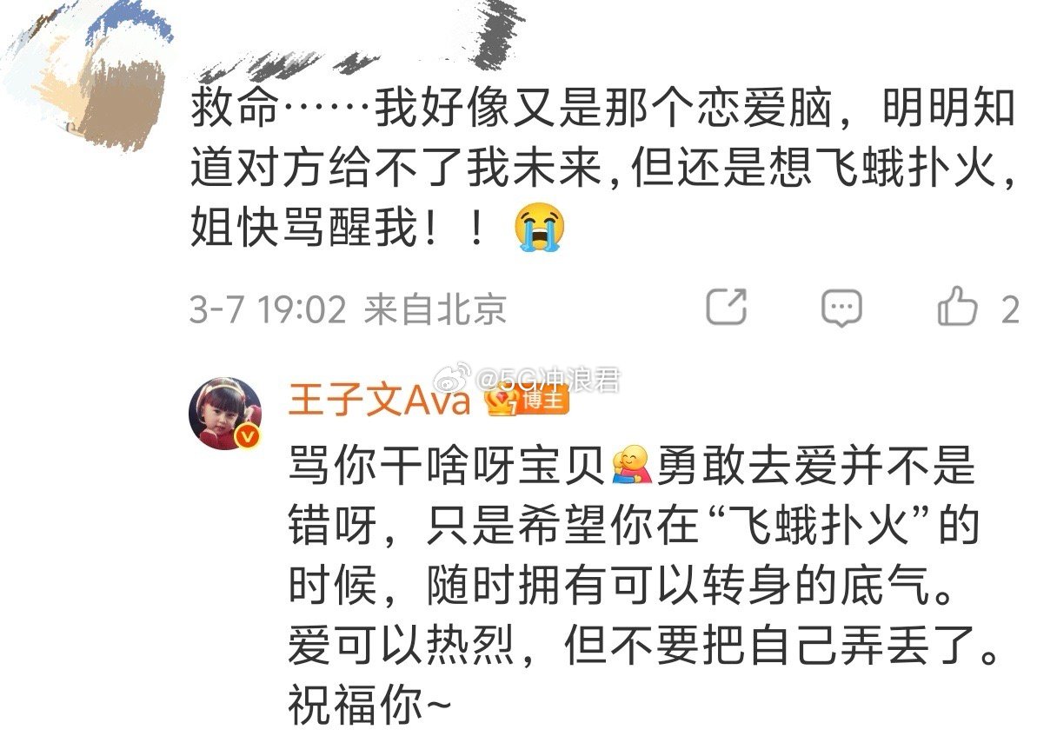Screen dimensions: 1057x756
Task: Click the 来自北京 location label
Action: pos(435,309)
